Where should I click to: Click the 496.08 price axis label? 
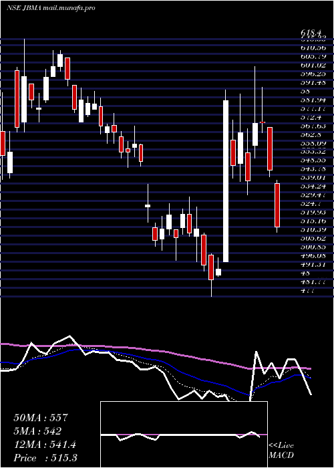pyautogui.click(x=314, y=255)
